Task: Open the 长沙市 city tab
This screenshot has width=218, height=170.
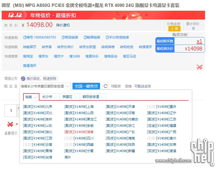Action: click(50, 97)
